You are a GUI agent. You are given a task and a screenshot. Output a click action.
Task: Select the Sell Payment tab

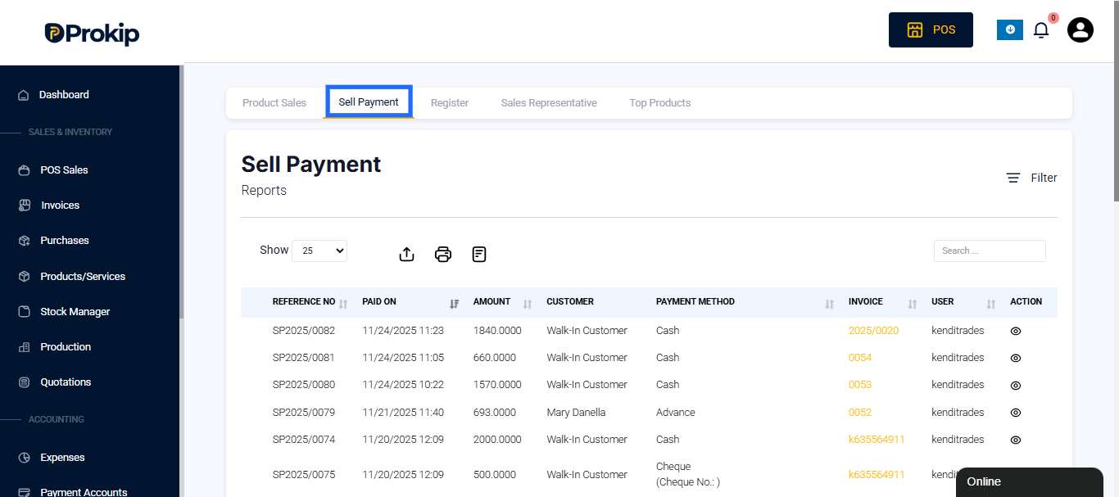tap(369, 102)
